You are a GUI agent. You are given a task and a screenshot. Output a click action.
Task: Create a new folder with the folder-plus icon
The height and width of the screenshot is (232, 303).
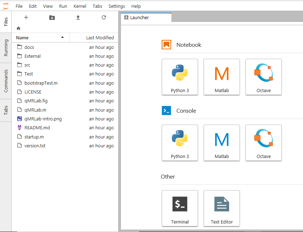pos(52,18)
